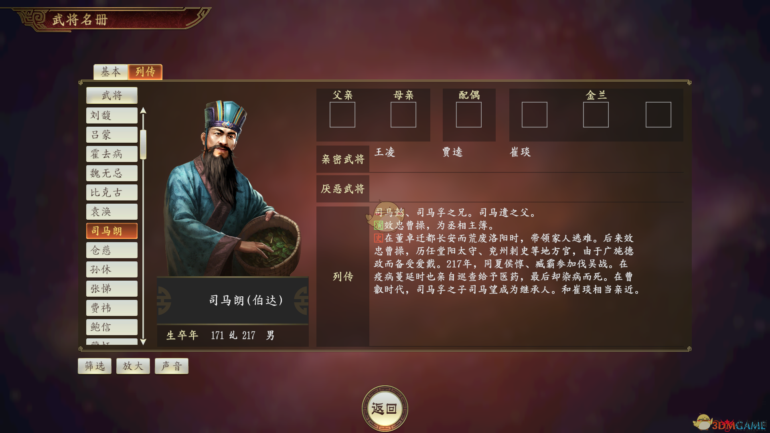The height and width of the screenshot is (433, 770).
Task: Toggle the 声音 sound button
Action: pos(172,366)
